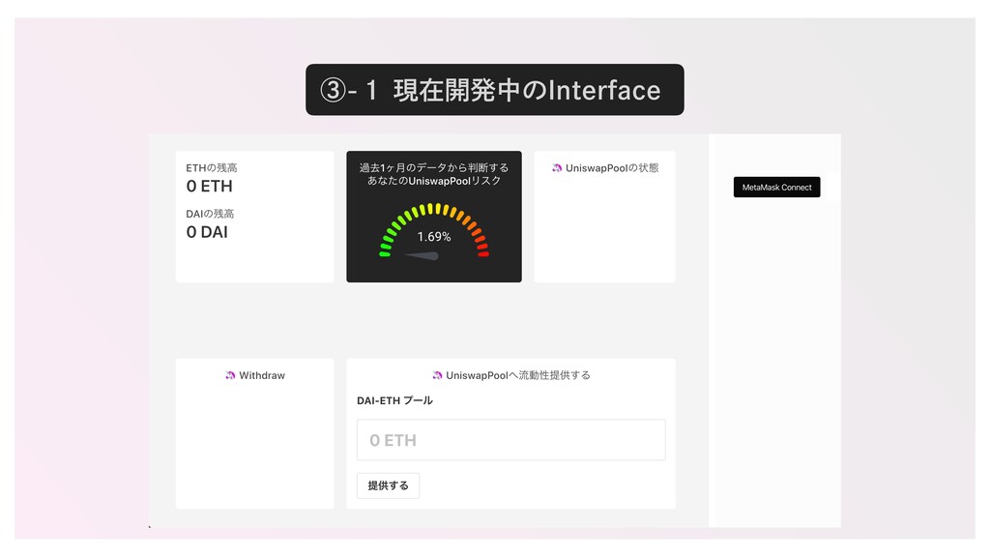Click the DAI-ETH プール label
The width and height of the screenshot is (990, 557).
click(394, 400)
